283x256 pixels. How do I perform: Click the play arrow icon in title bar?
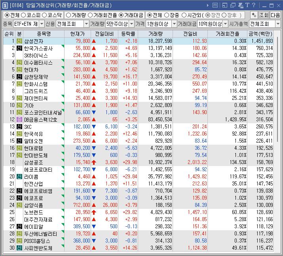tap(208, 6)
